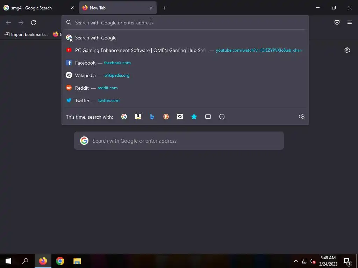358x268 pixels.
Task: Click Import bookmarks in bookmarks toolbar
Action: (x=27, y=35)
